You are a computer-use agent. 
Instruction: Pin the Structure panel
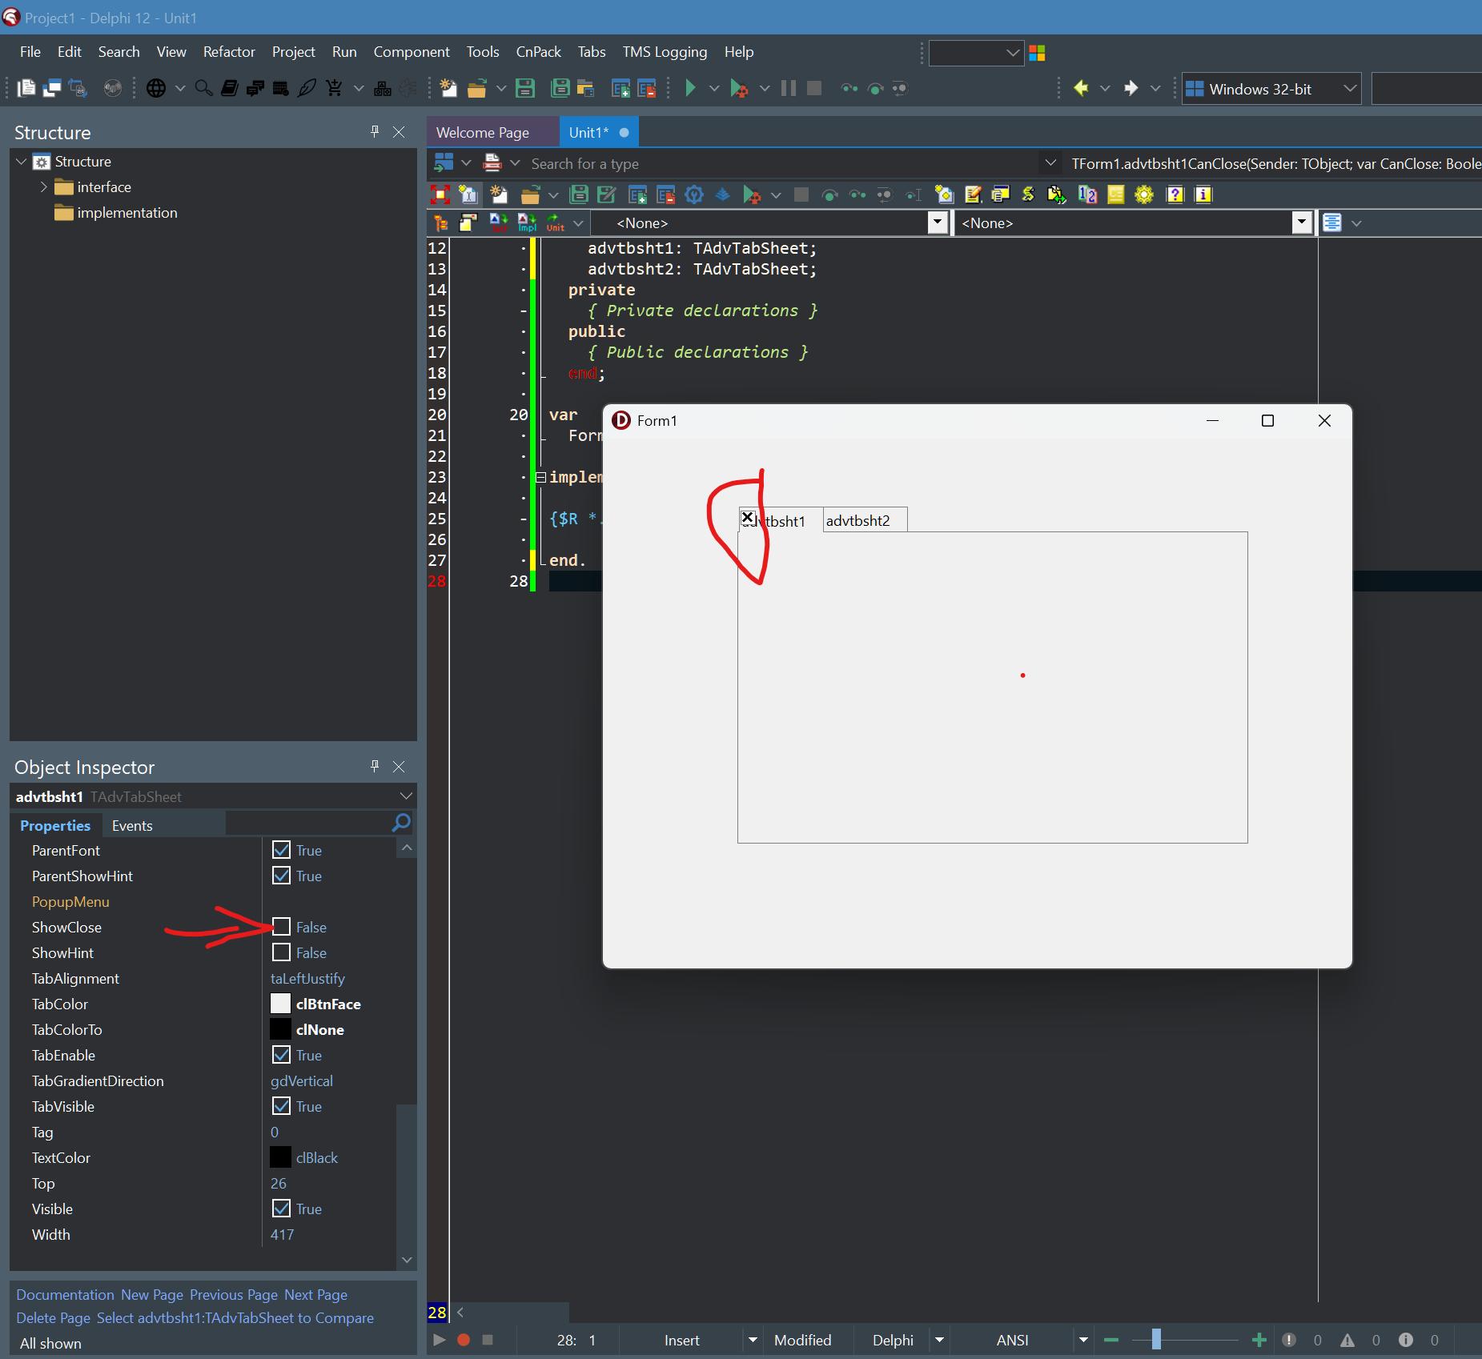[x=375, y=132]
